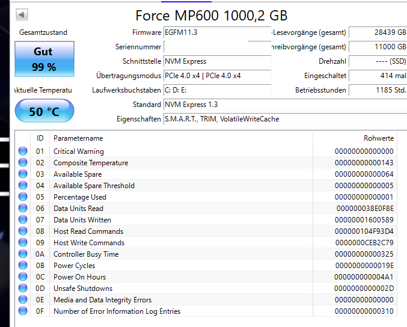Click the status orb for Unsafe Shutdowns
Image resolution: width=407 pixels, height=327 pixels.
click(x=23, y=288)
